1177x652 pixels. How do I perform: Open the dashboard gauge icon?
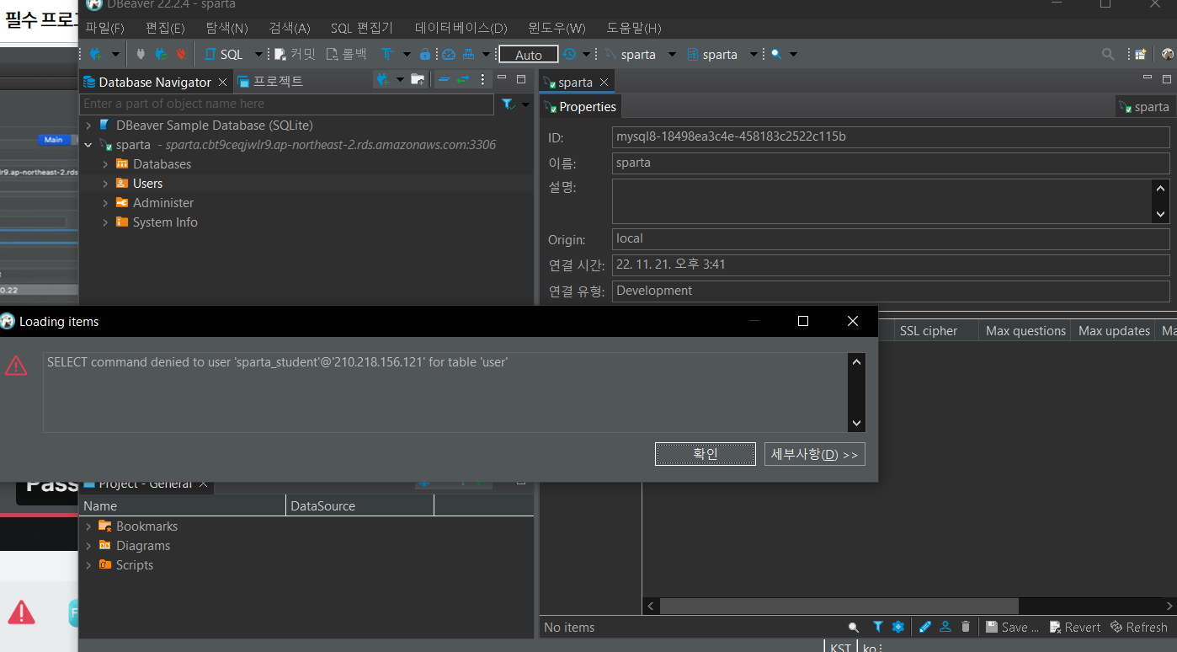[449, 54]
